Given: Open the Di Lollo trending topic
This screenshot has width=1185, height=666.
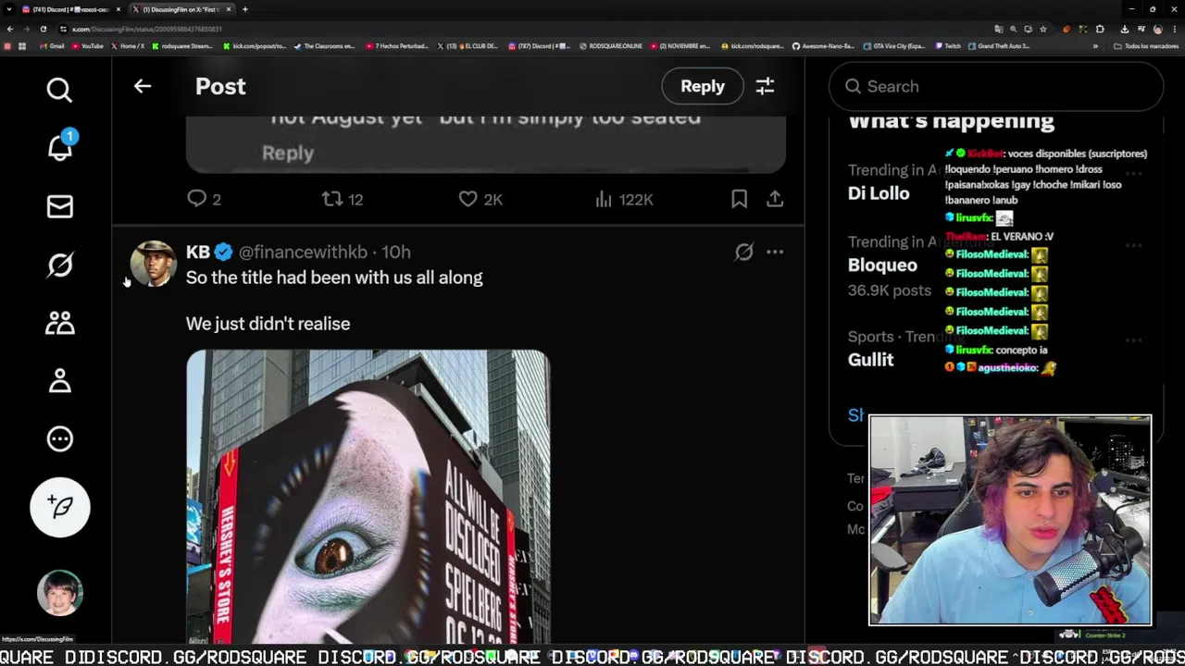Looking at the screenshot, I should click(x=879, y=192).
